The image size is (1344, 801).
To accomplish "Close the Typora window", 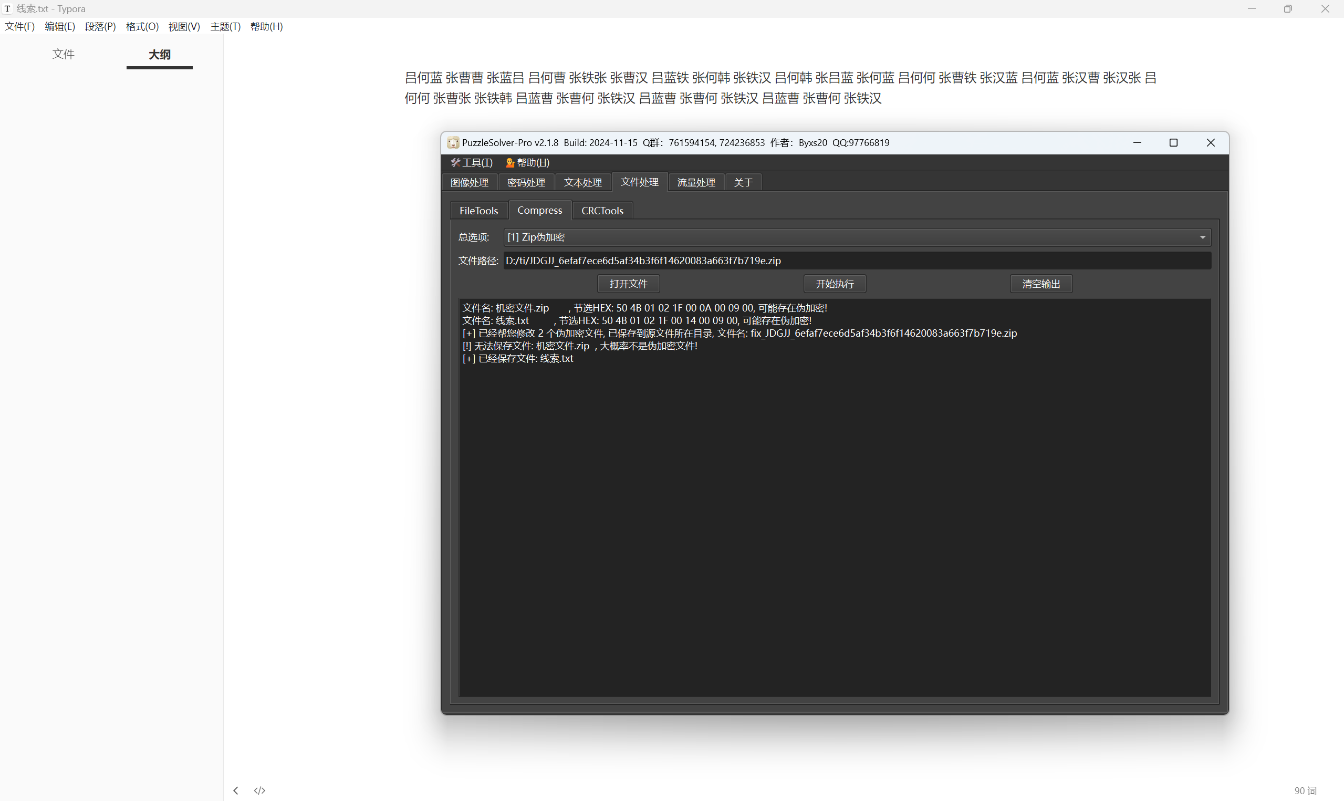I will click(1325, 8).
